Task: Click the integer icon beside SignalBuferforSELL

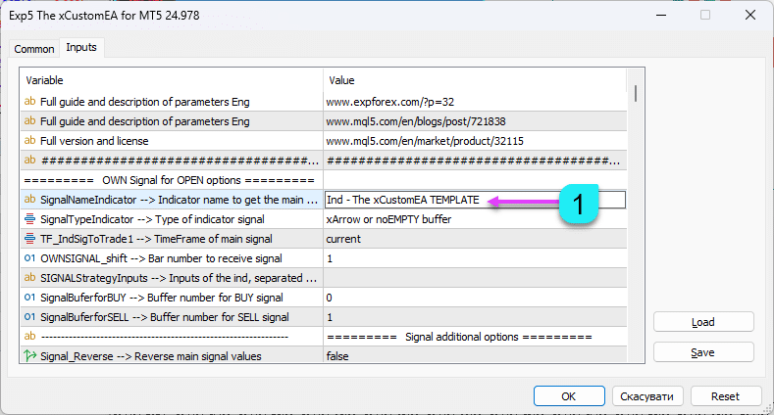Action: [29, 317]
